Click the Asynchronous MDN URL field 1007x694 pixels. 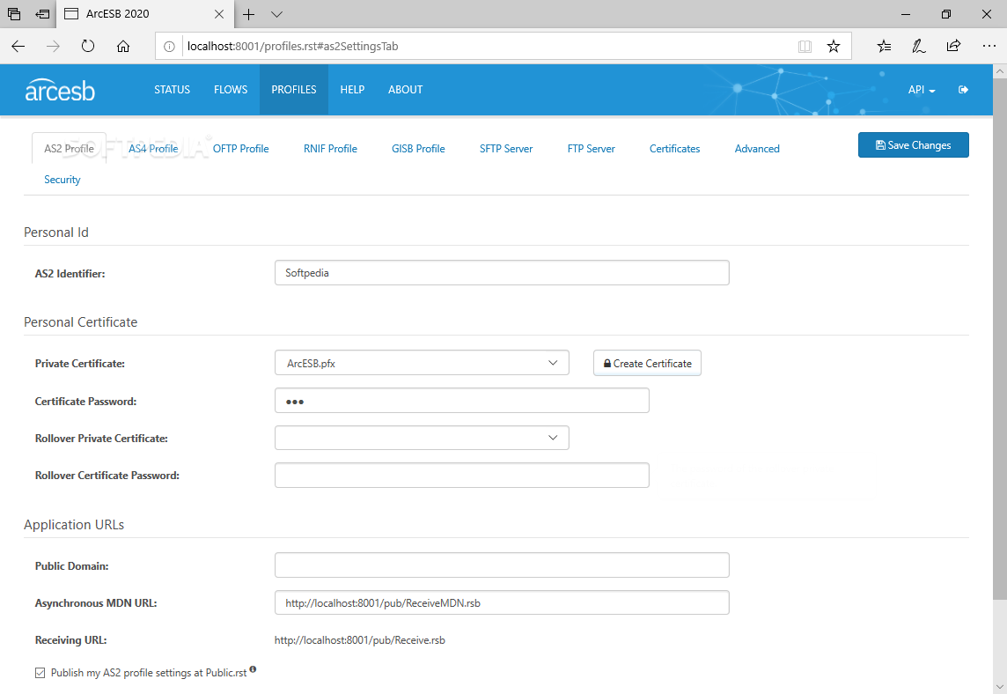click(x=502, y=602)
